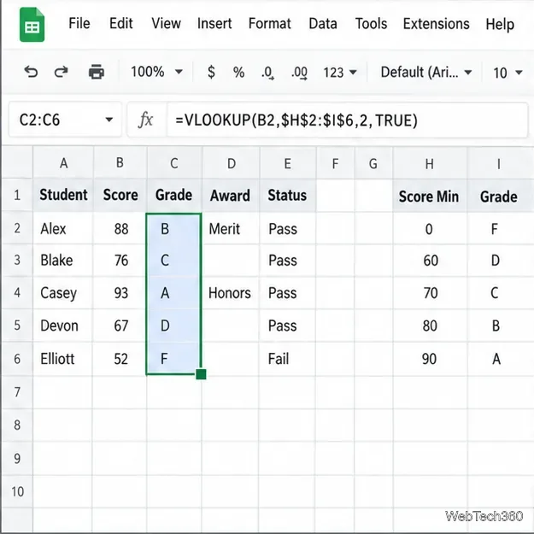Click the Redo arrow icon

point(62,72)
